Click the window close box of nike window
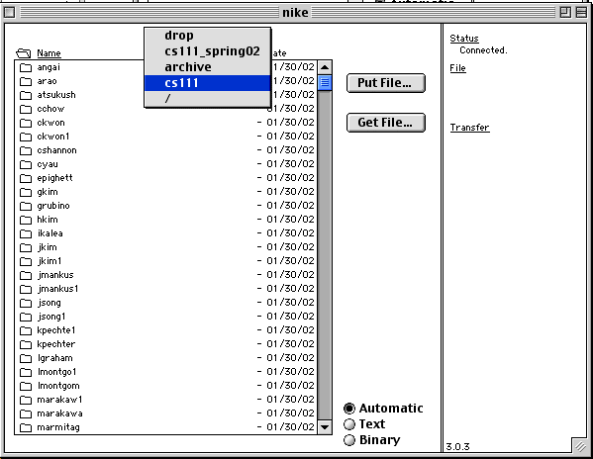Image resolution: width=593 pixels, height=459 pixels. pos(10,13)
